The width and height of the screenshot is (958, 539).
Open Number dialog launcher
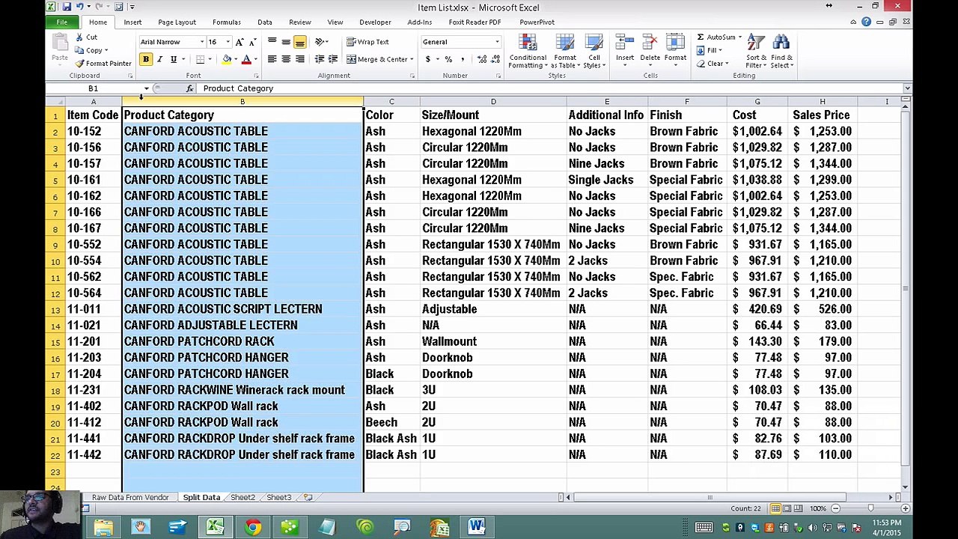(x=498, y=76)
